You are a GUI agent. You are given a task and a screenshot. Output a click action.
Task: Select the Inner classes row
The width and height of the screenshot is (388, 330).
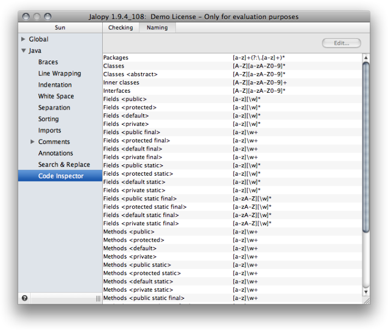click(x=232, y=82)
